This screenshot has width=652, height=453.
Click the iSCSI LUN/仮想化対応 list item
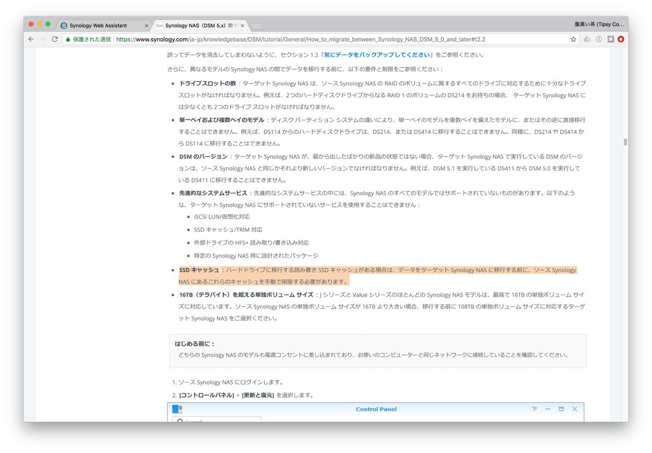[222, 217]
